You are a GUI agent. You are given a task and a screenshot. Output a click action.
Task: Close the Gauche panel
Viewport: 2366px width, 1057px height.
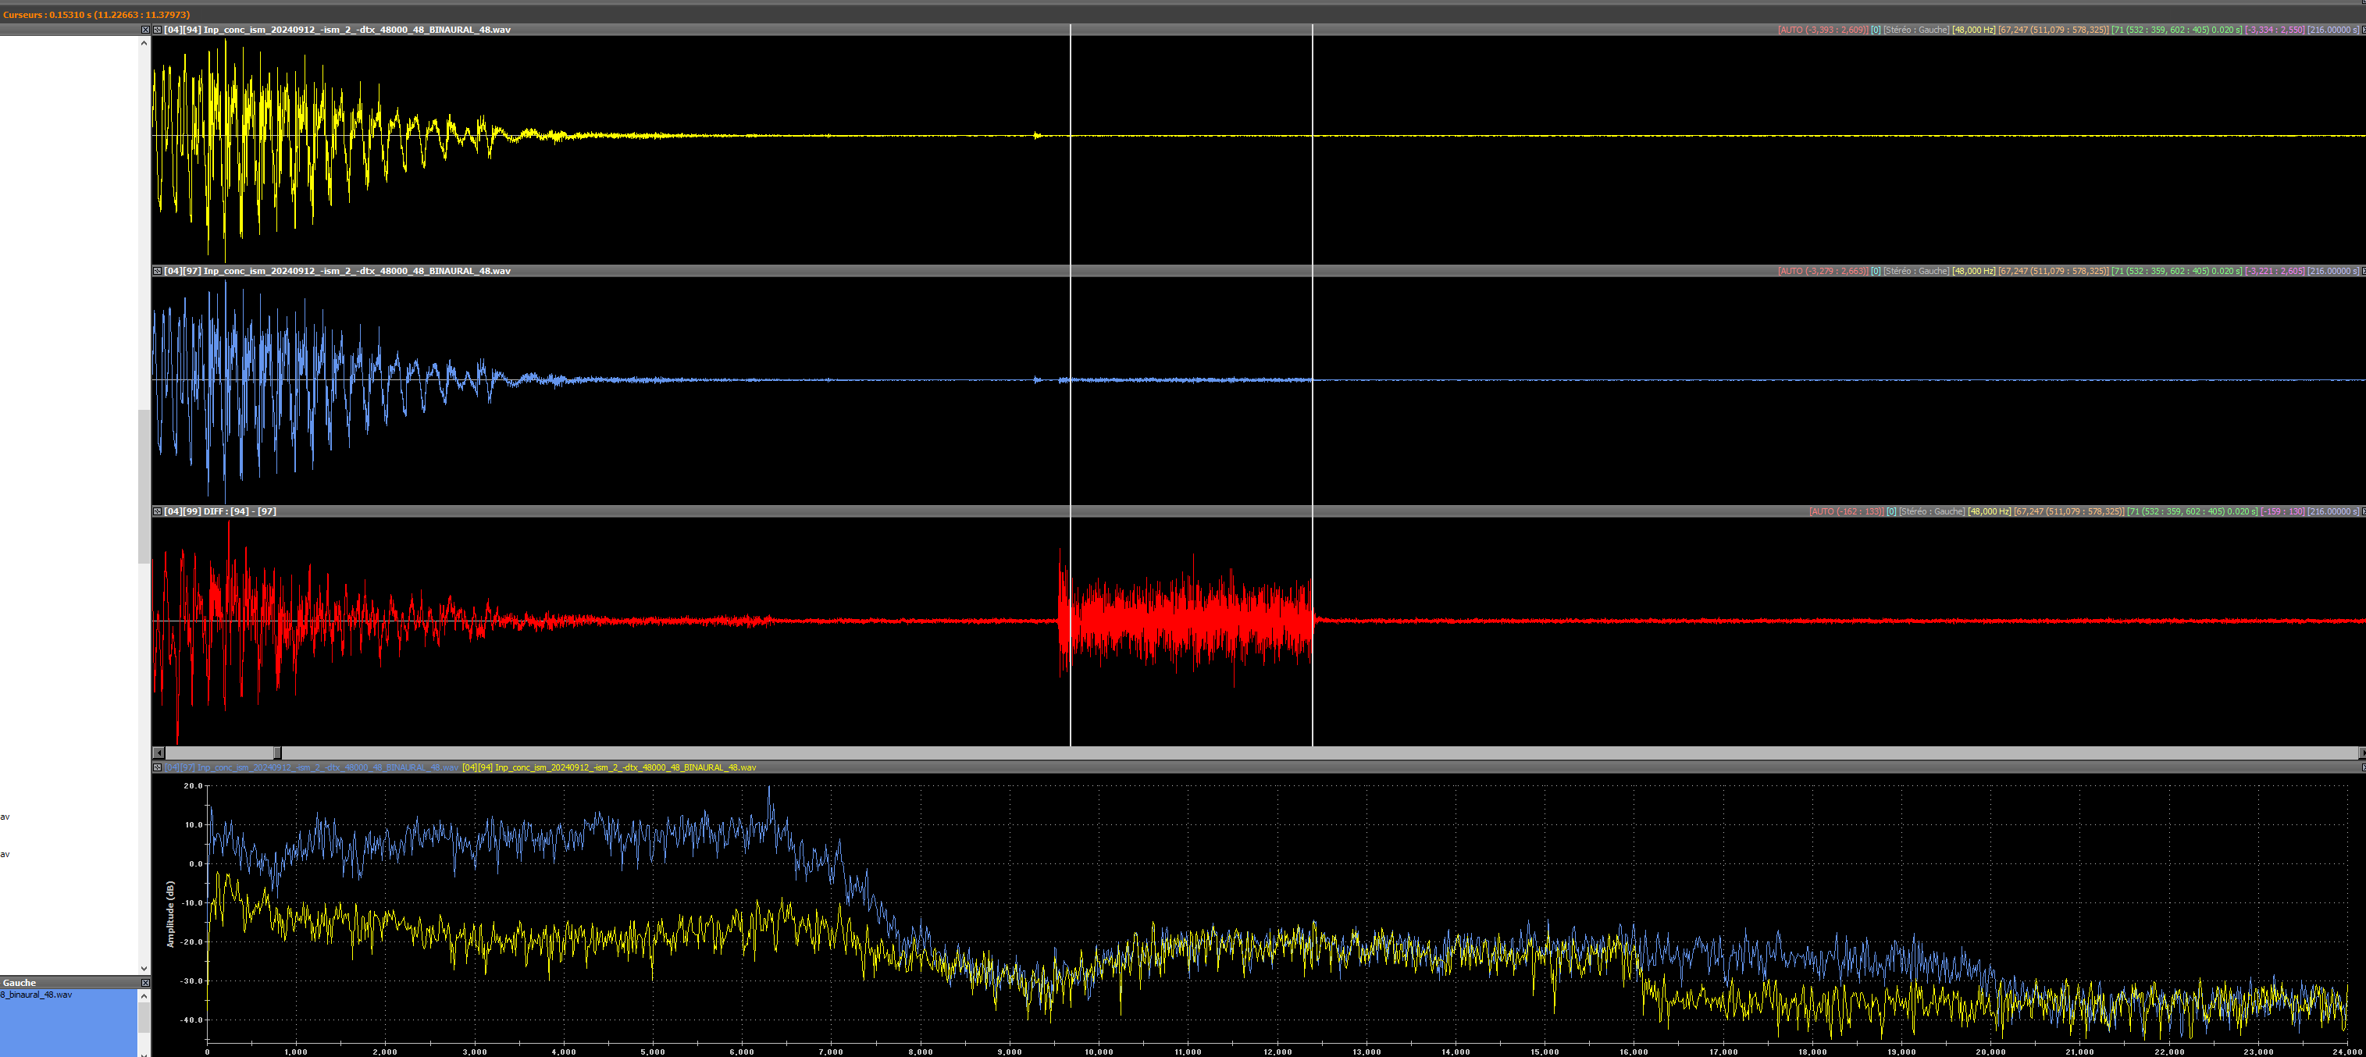coord(145,983)
